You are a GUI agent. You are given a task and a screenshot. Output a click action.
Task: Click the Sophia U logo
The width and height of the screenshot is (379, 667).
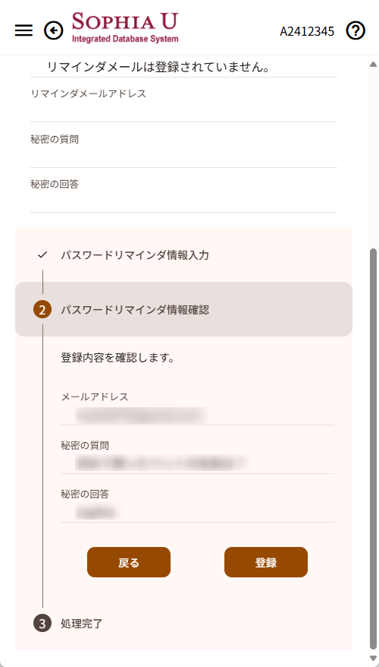[x=125, y=27]
